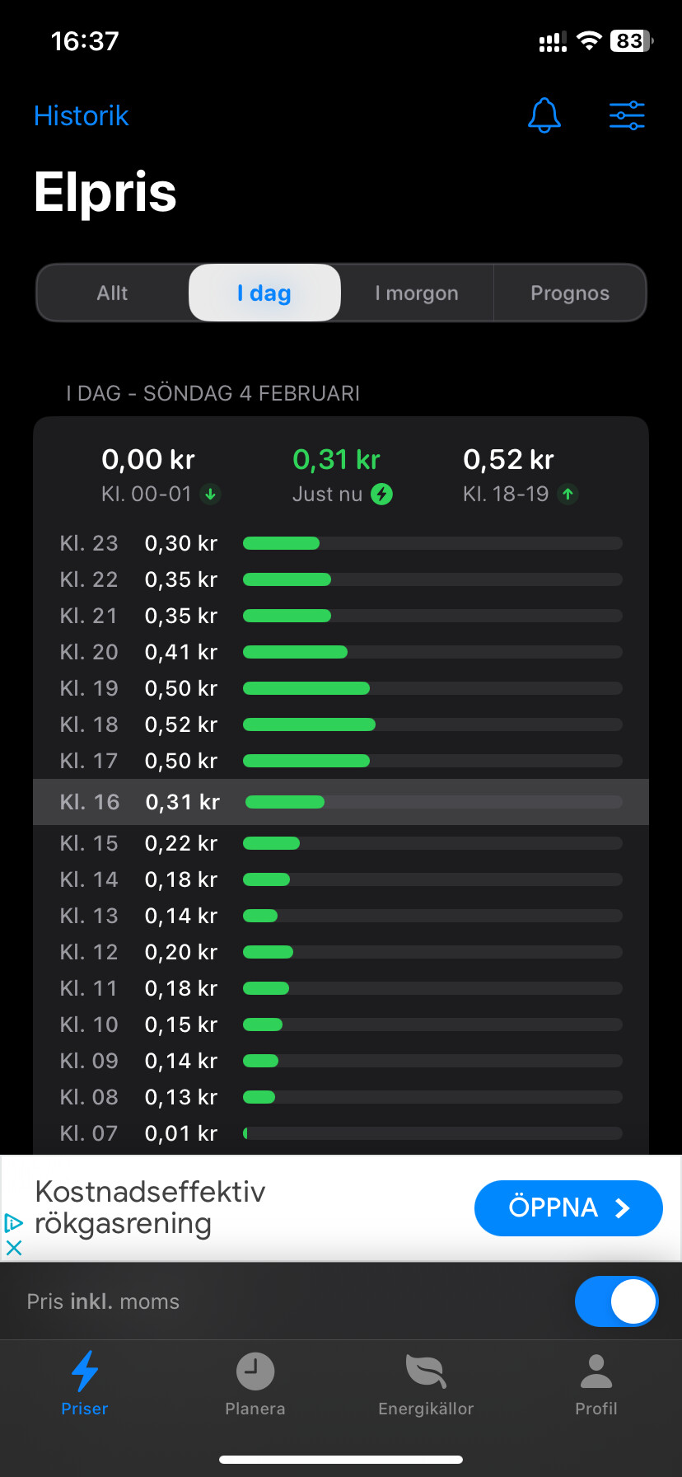Select the highlighted Kl. 16 row

coord(341,802)
